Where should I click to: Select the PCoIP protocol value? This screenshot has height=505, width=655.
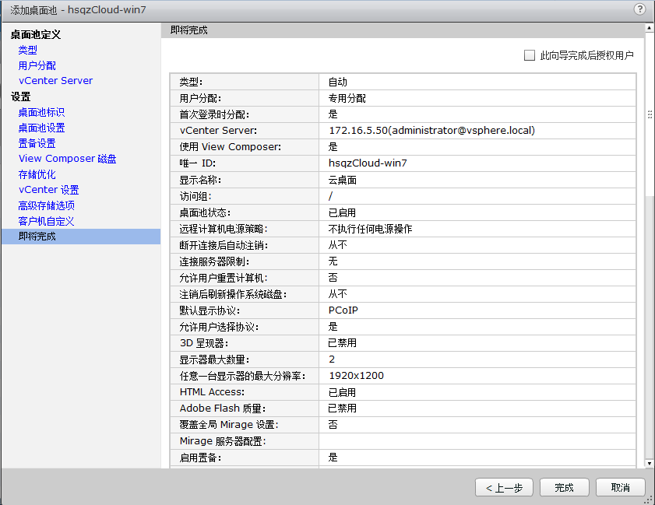[343, 310]
